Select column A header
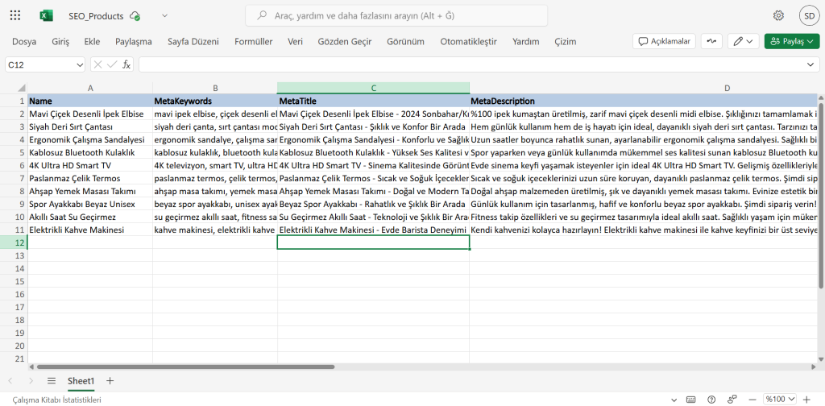Screen dimensions: 825x406 [x=90, y=89]
